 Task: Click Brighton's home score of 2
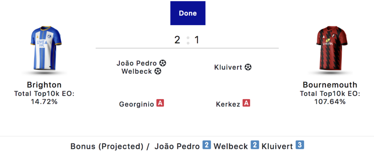click(177, 40)
